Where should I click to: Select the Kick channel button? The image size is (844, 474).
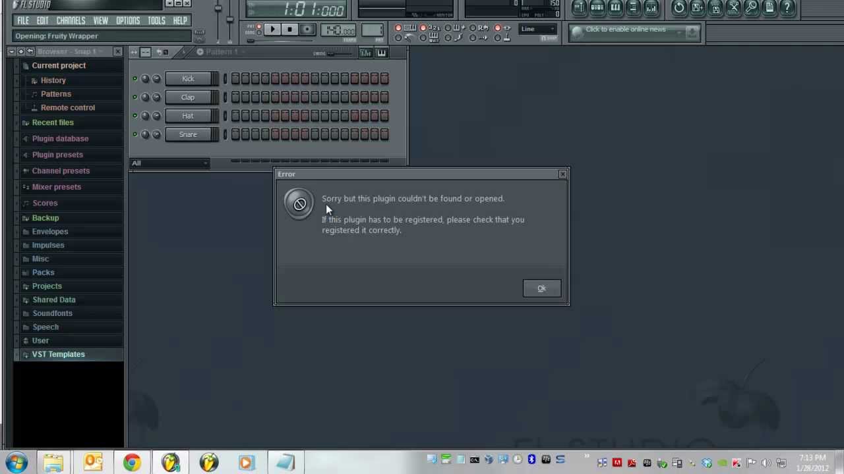click(188, 79)
